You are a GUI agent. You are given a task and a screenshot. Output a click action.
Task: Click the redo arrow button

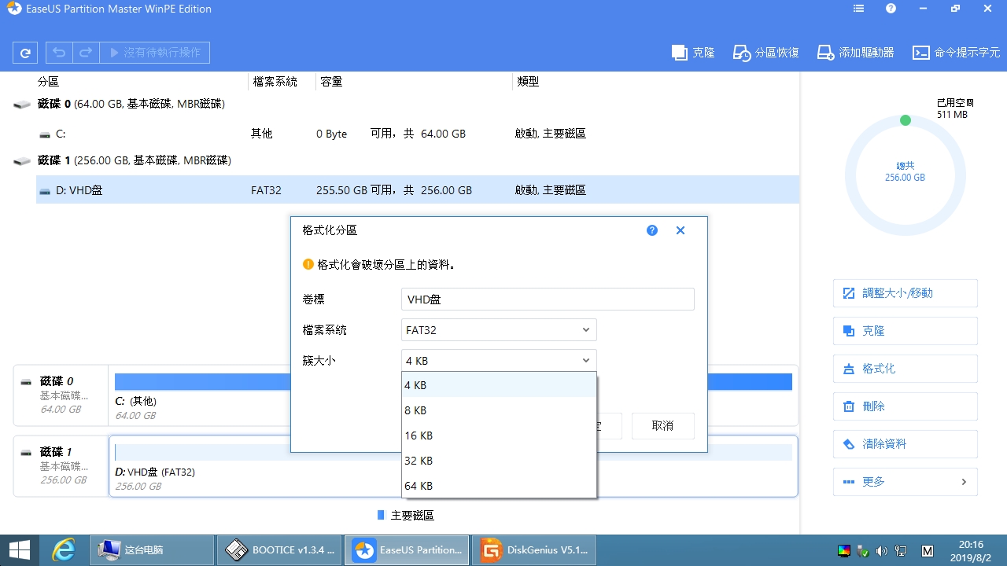click(x=86, y=53)
